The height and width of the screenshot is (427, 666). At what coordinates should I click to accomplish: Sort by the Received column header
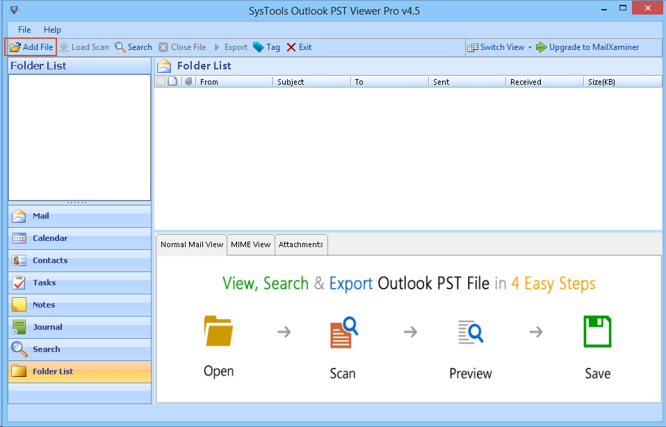pyautogui.click(x=545, y=82)
